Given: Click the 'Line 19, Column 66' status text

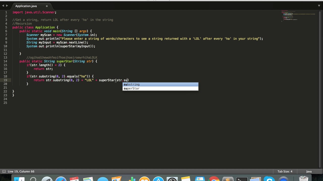Looking at the screenshot, I should click(x=21, y=171).
